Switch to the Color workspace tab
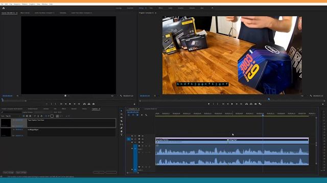Viewport: 327px width, 183px height. [x=151, y=8]
